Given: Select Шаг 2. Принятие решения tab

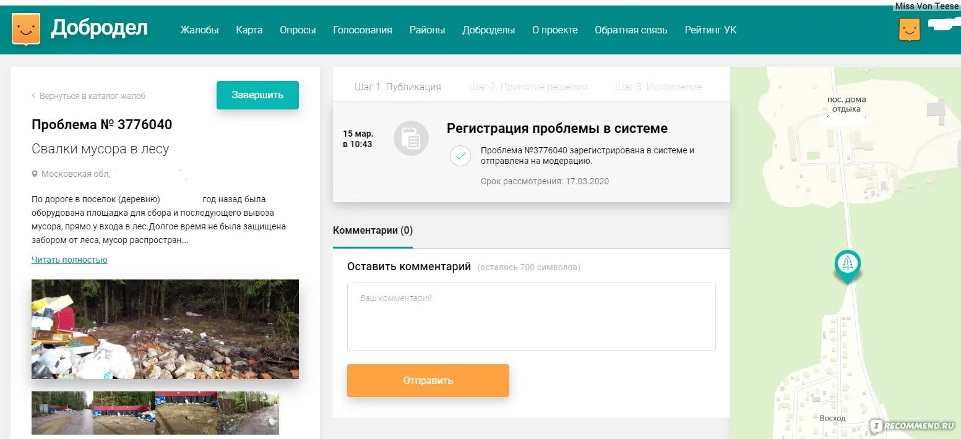Looking at the screenshot, I should (x=528, y=87).
